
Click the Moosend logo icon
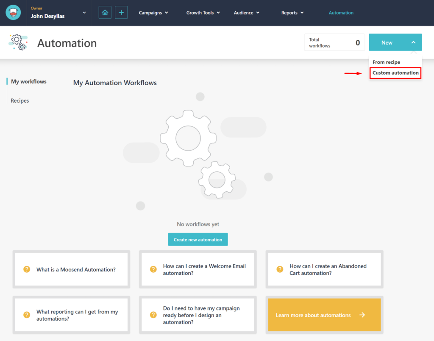tap(13, 13)
